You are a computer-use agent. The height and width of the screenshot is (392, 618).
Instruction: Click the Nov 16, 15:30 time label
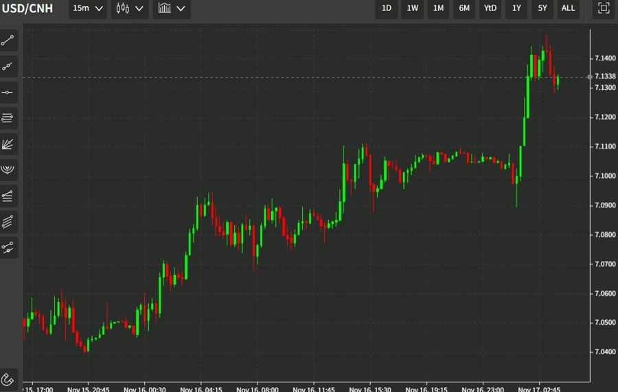pos(370,389)
